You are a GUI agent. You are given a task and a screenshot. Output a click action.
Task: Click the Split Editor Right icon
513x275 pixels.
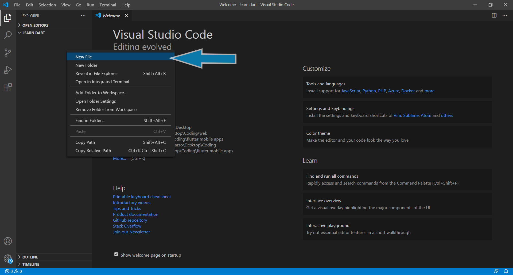pos(494,15)
